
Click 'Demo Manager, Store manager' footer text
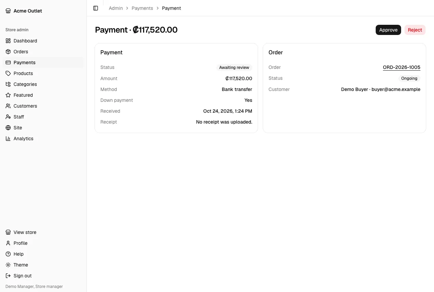click(34, 287)
